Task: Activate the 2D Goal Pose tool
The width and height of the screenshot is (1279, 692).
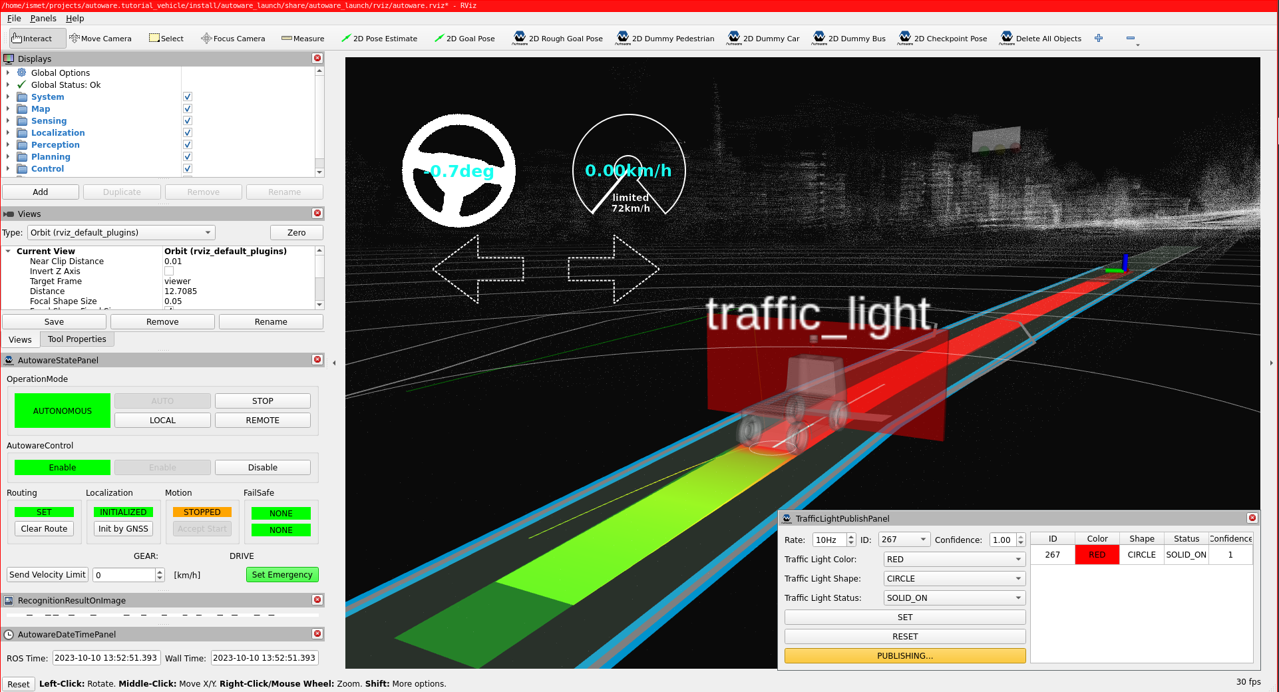Action: (464, 38)
